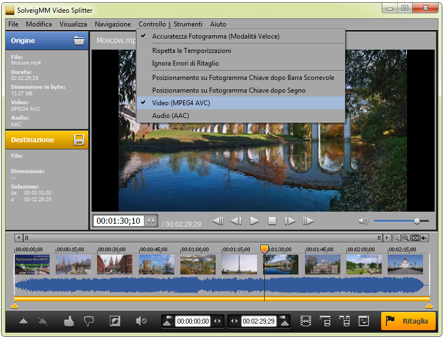Start trimming with Ritaglia button
The width and height of the screenshot is (444, 339).
(x=408, y=321)
